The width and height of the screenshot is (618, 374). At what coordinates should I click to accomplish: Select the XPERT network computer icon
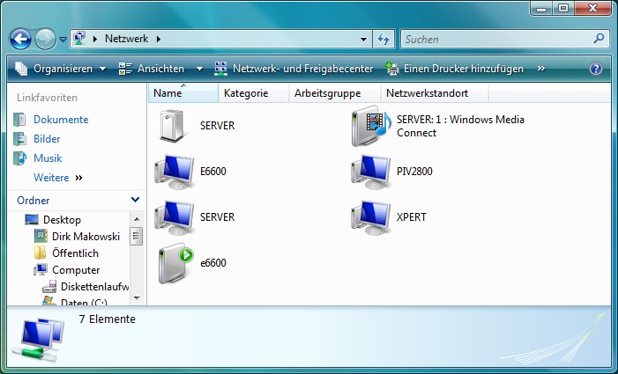tap(369, 217)
